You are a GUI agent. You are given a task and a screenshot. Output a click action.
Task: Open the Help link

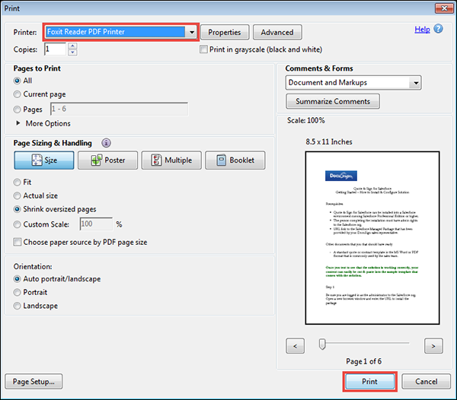tap(422, 30)
